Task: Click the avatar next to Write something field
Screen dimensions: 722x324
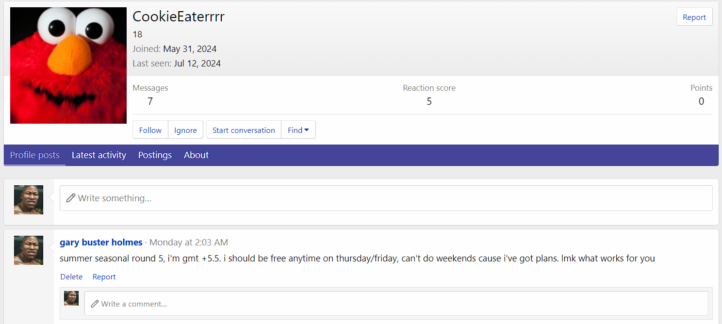Action: tap(29, 200)
